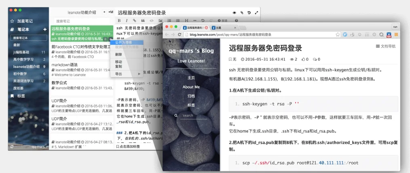Click the run button in browser
The height and width of the screenshot is (173, 410).
[x=395, y=27]
